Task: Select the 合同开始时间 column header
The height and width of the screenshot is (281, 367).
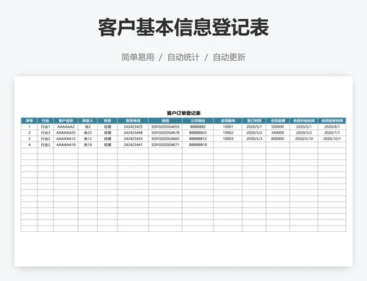Action: [304, 120]
